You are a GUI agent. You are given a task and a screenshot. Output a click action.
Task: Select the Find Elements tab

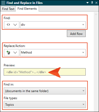click(27, 9)
